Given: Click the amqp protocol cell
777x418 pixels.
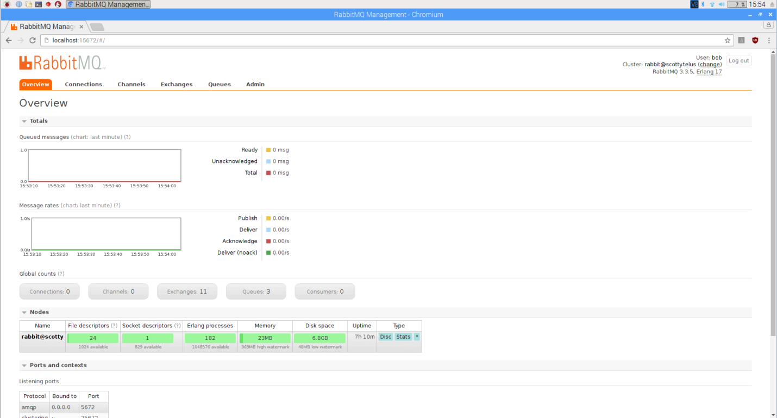Looking at the screenshot, I should [35, 407].
